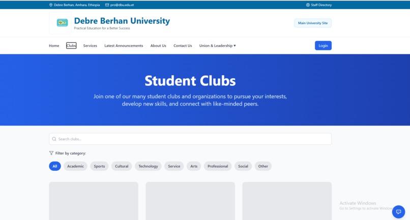
Task: Click the Debre Berhan, Amhara, Ethiopia address
Action: click(x=77, y=5)
